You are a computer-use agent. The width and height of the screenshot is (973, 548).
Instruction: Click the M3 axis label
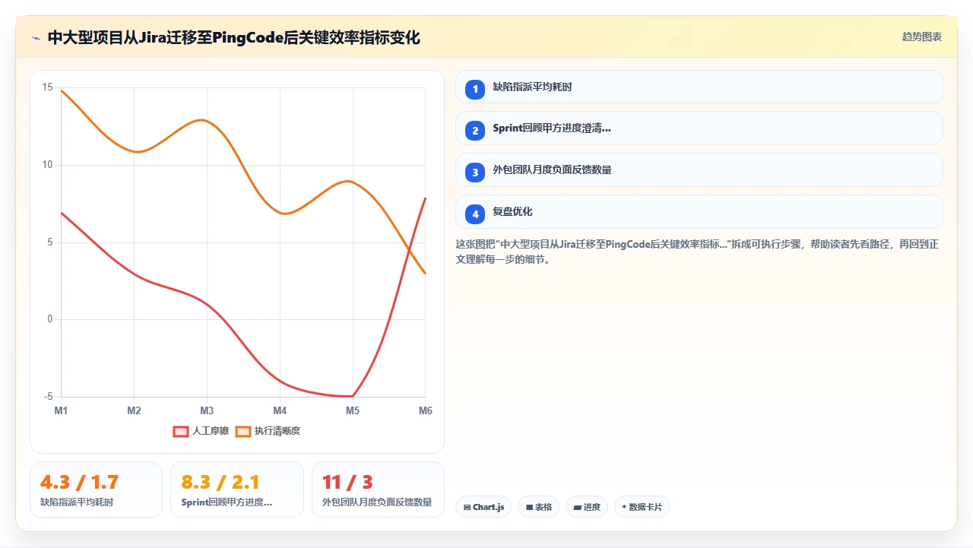tap(207, 410)
